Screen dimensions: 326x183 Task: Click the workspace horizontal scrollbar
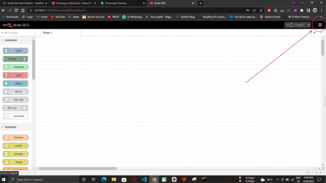point(78,169)
